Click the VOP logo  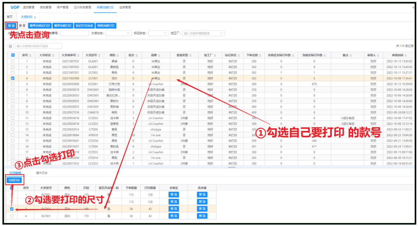15,7
